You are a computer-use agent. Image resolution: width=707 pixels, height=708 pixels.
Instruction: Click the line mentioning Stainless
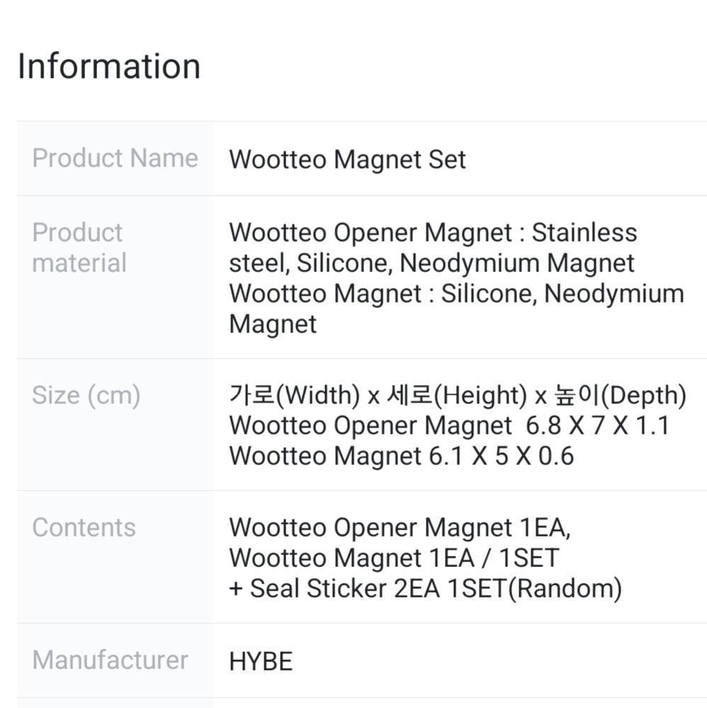[x=433, y=232]
